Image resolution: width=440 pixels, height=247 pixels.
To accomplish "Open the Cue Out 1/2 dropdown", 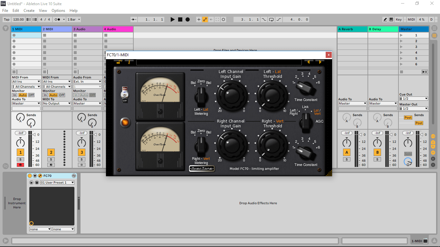I will pos(414,99).
